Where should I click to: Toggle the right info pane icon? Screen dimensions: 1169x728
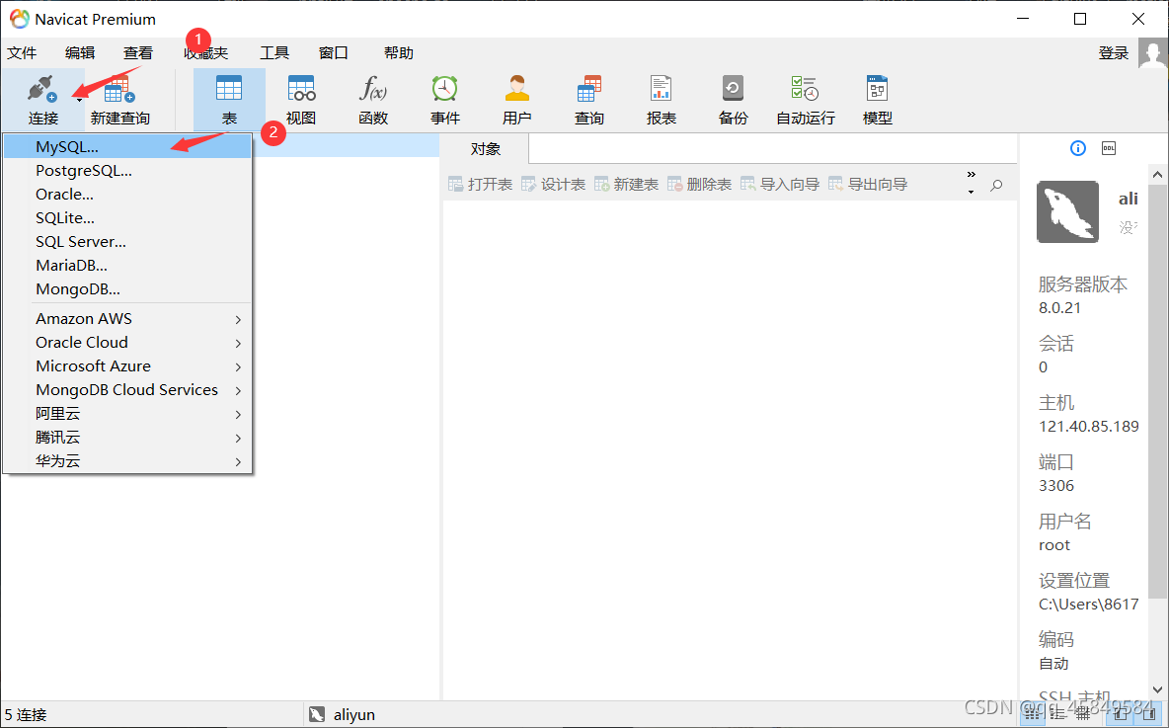pos(1148,714)
